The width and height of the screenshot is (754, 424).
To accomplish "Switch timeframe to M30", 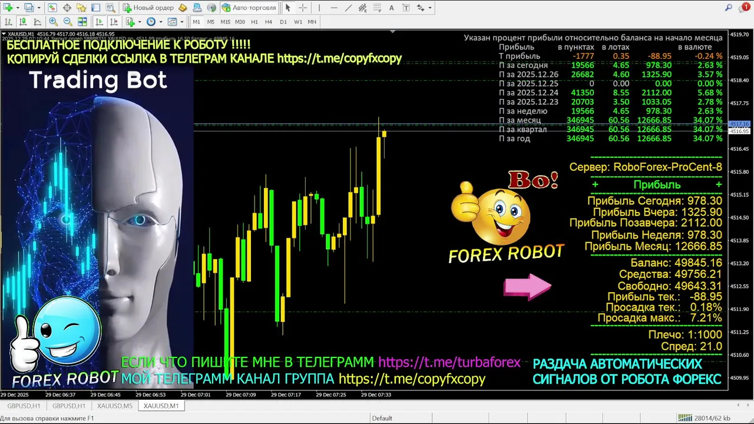I will [x=240, y=22].
